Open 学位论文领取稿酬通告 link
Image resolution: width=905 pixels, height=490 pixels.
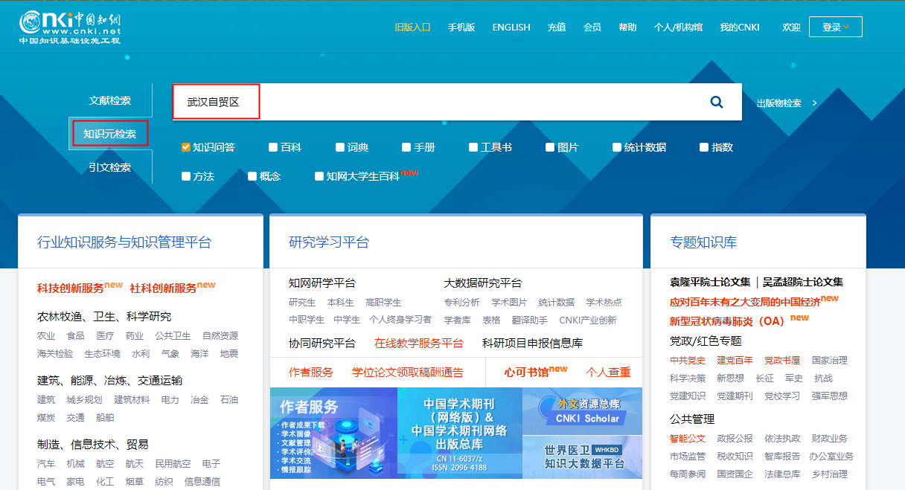(x=408, y=372)
